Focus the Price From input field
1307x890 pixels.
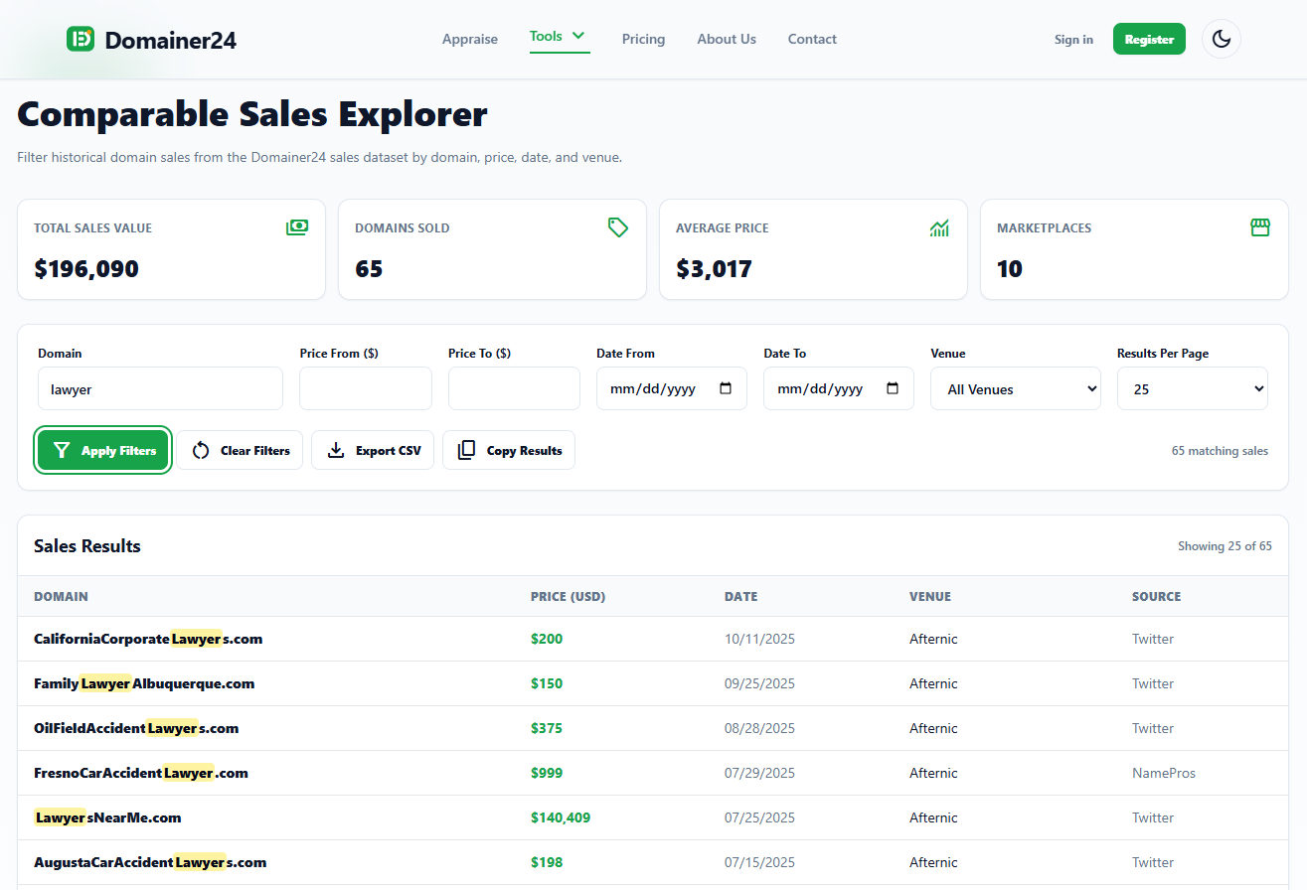(x=366, y=388)
